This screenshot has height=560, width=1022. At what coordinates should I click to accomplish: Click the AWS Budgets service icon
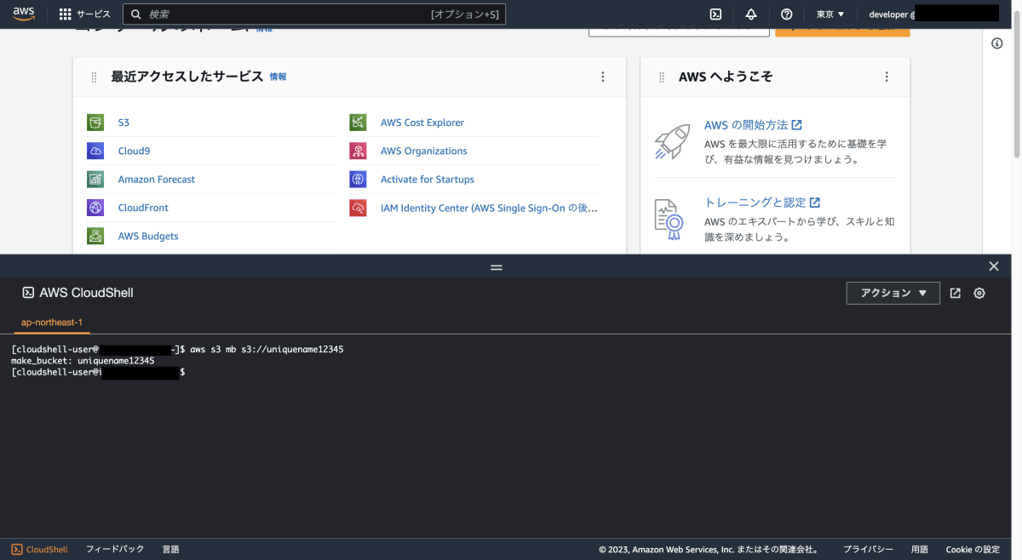95,236
